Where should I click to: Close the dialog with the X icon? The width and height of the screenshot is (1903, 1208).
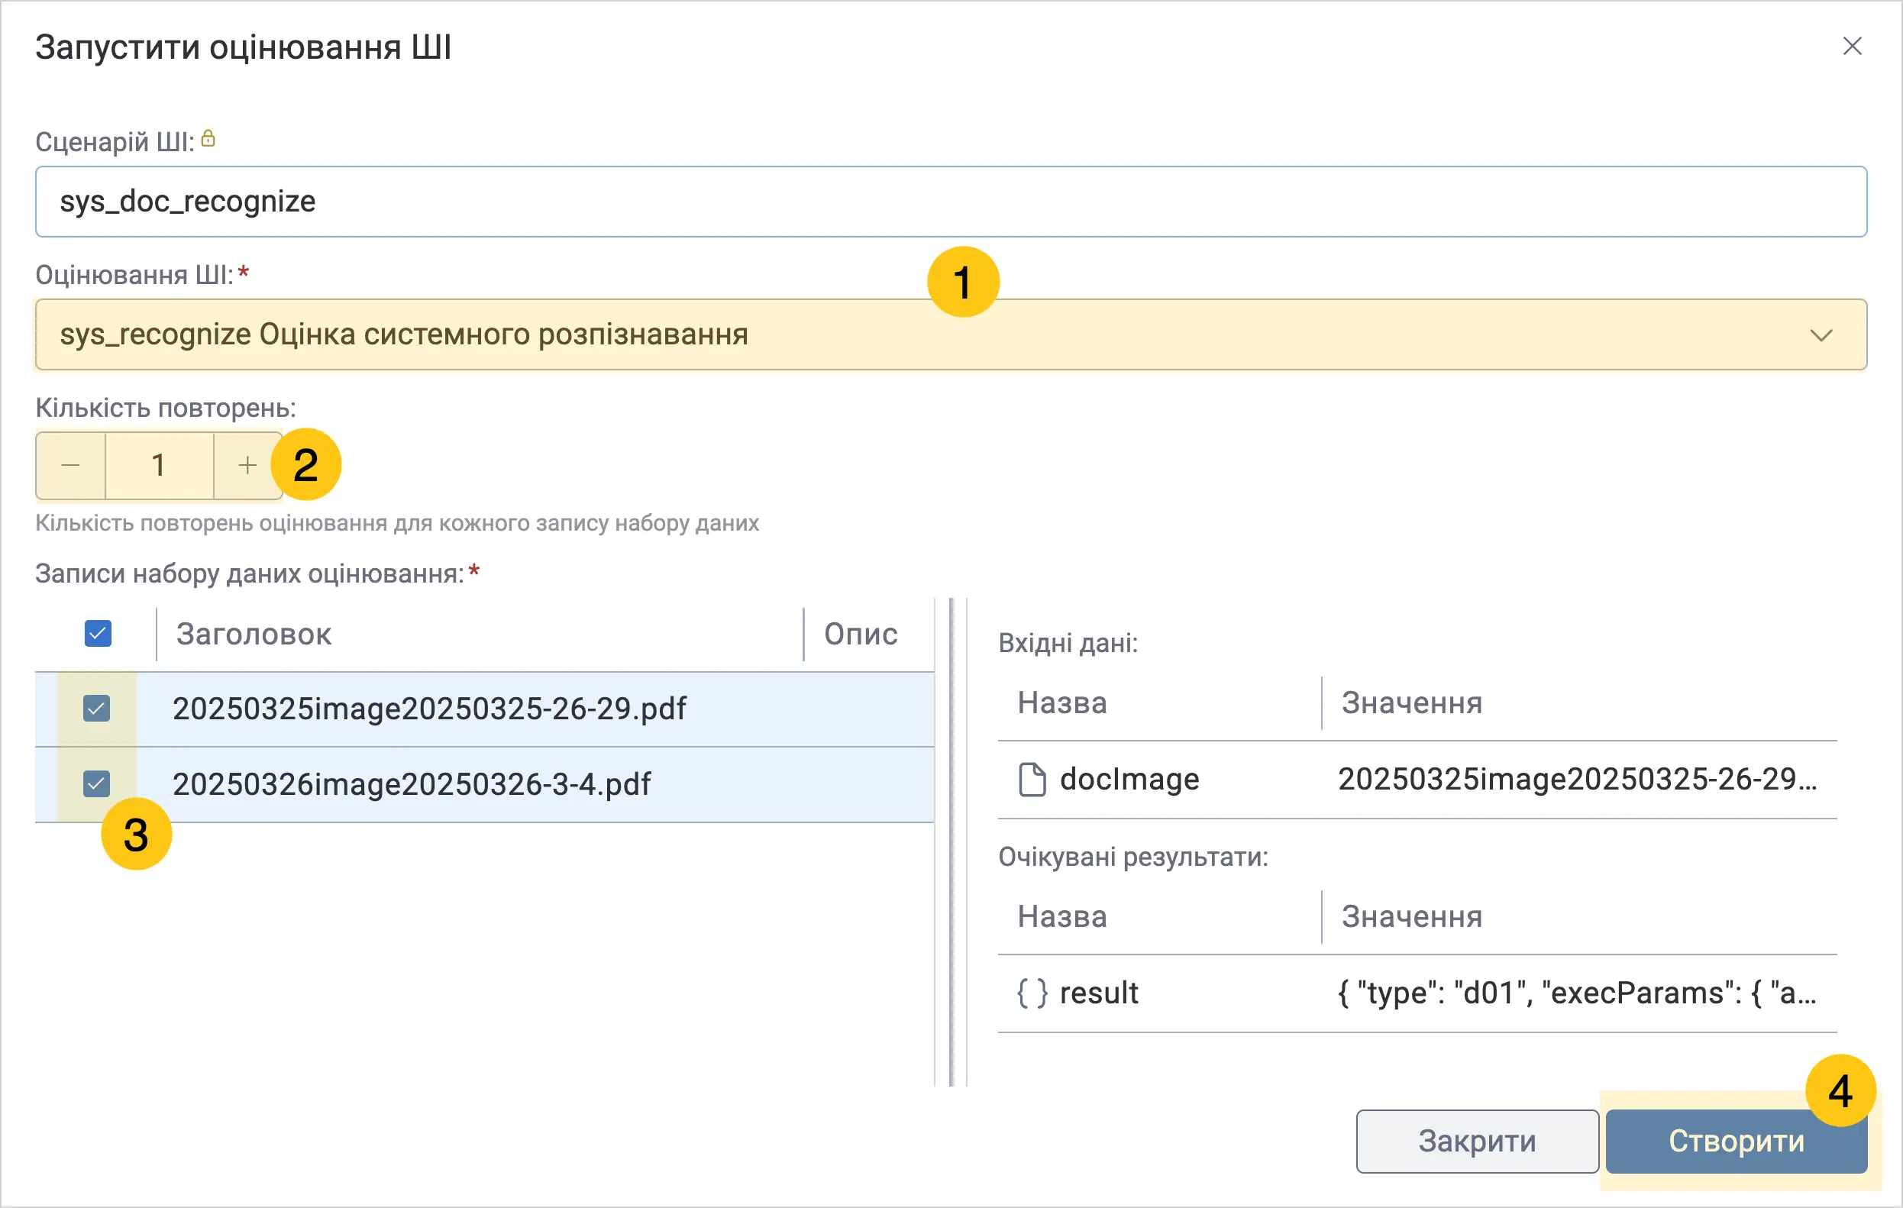click(x=1852, y=47)
